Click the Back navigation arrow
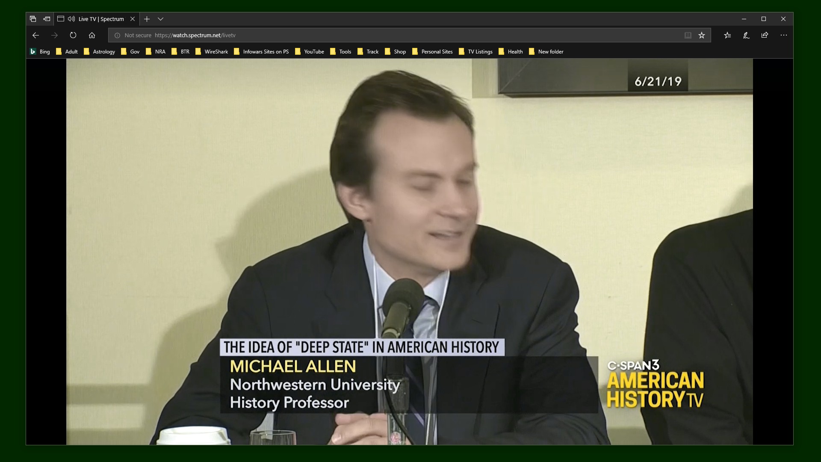This screenshot has width=821, height=462. (36, 36)
